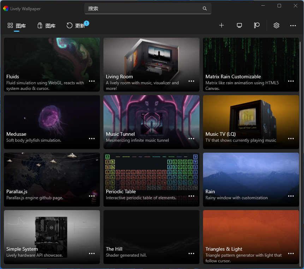The height and width of the screenshot is (269, 304).
Task: Show more options for Triangles & Light
Action: 291,253
